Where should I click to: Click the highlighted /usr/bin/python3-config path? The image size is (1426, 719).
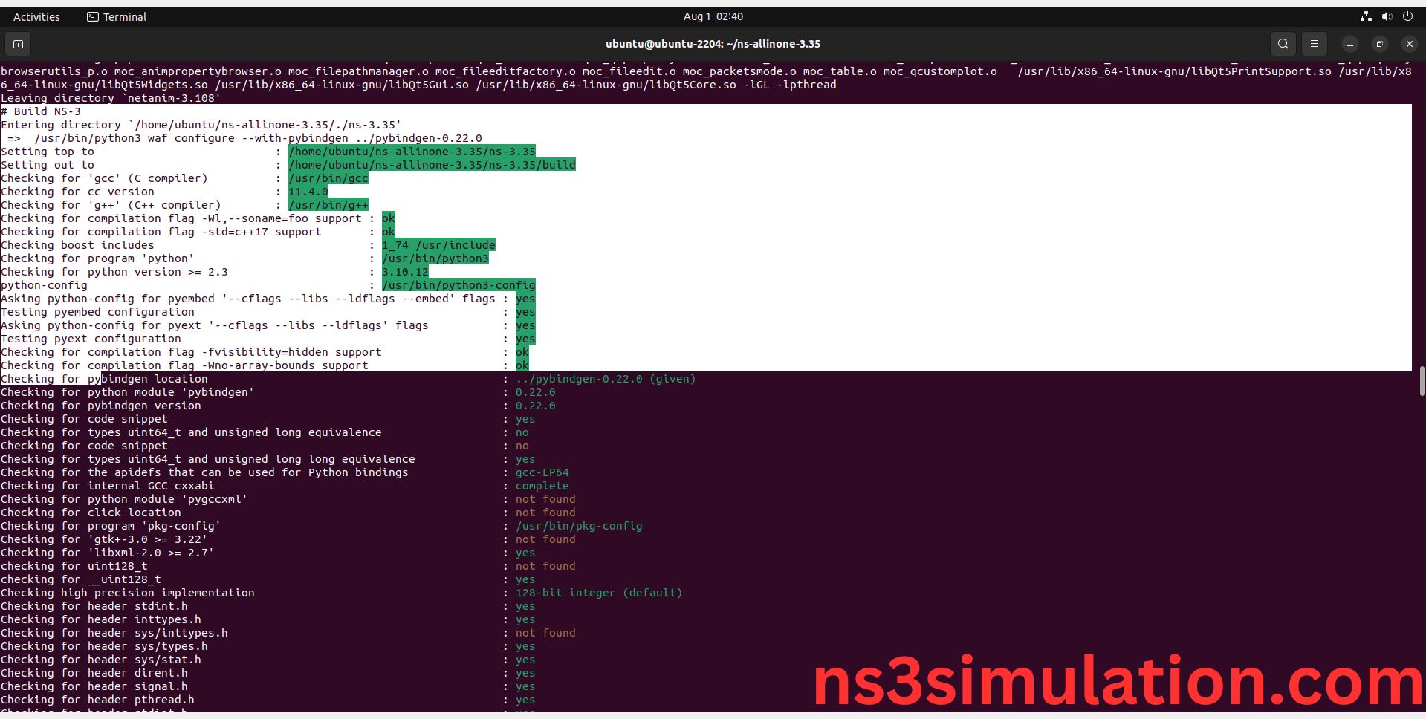458,285
